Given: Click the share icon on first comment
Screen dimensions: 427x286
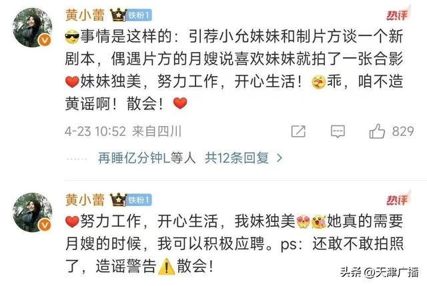Looking at the screenshot, I should (298, 131).
